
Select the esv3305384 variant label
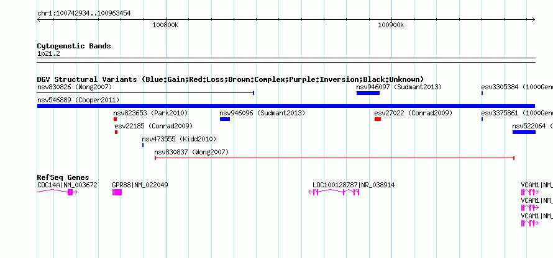pyautogui.click(x=517, y=87)
